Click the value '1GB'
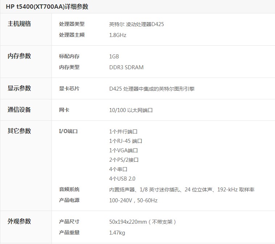275x244 pixels. click(x=114, y=57)
